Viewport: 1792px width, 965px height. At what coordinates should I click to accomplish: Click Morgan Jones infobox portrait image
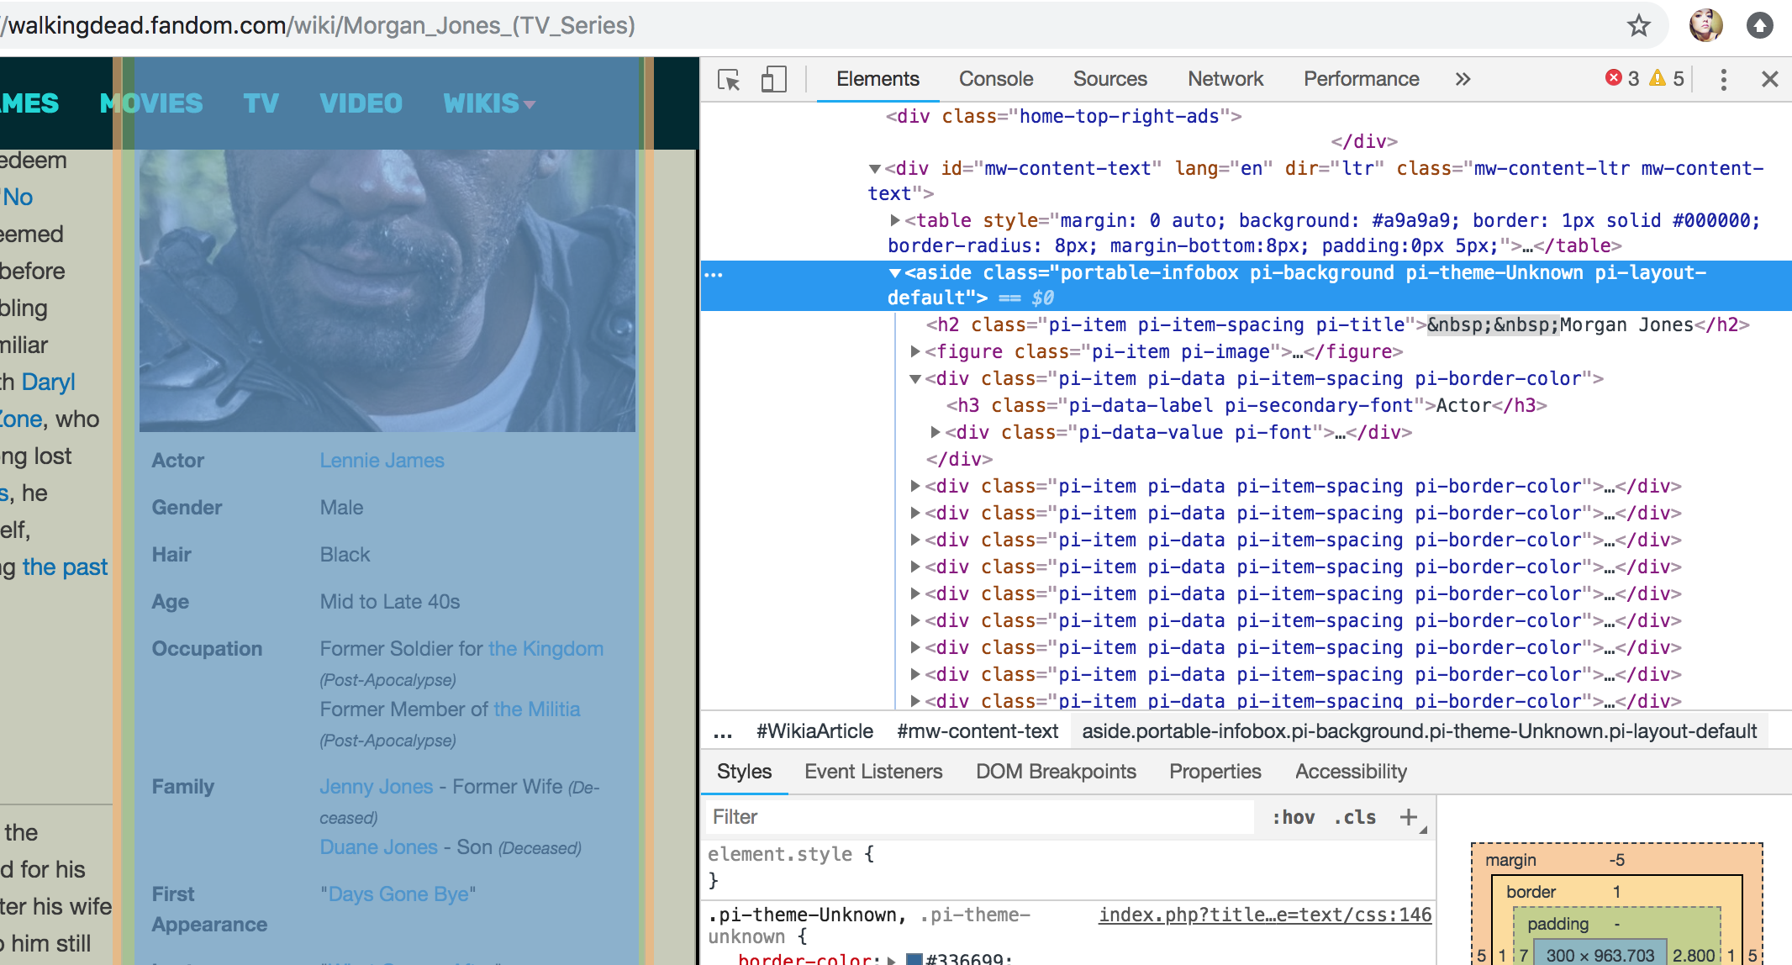point(387,291)
